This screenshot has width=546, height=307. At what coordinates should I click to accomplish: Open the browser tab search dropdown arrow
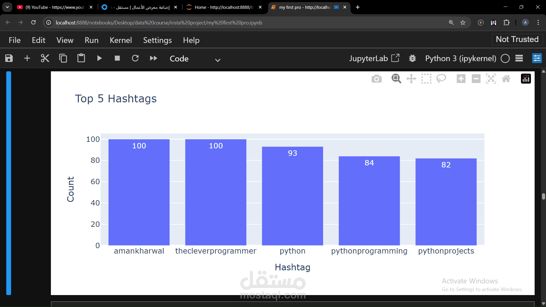pyautogui.click(x=7, y=7)
